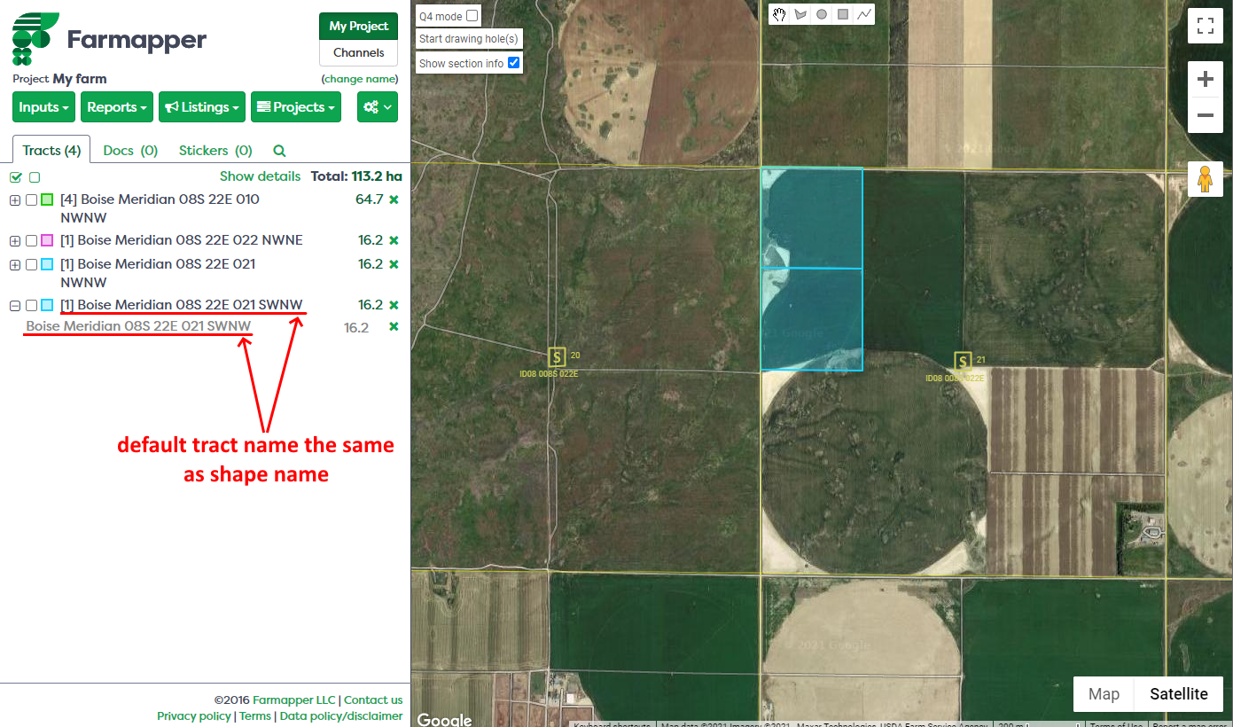Select the circle drawing tool
Viewport: 1233px width, 727px height.
pos(822,14)
